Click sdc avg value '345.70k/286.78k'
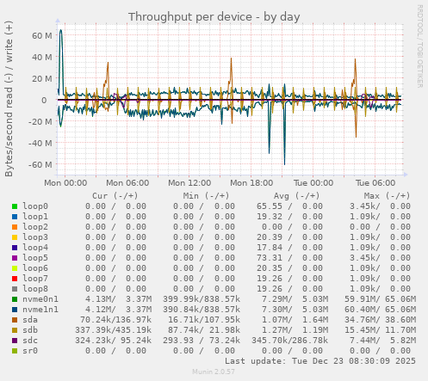 coord(290,341)
